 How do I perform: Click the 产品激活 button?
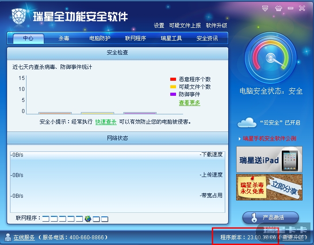(271, 218)
